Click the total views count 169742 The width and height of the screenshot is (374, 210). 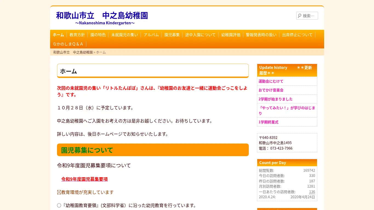tap(309, 170)
